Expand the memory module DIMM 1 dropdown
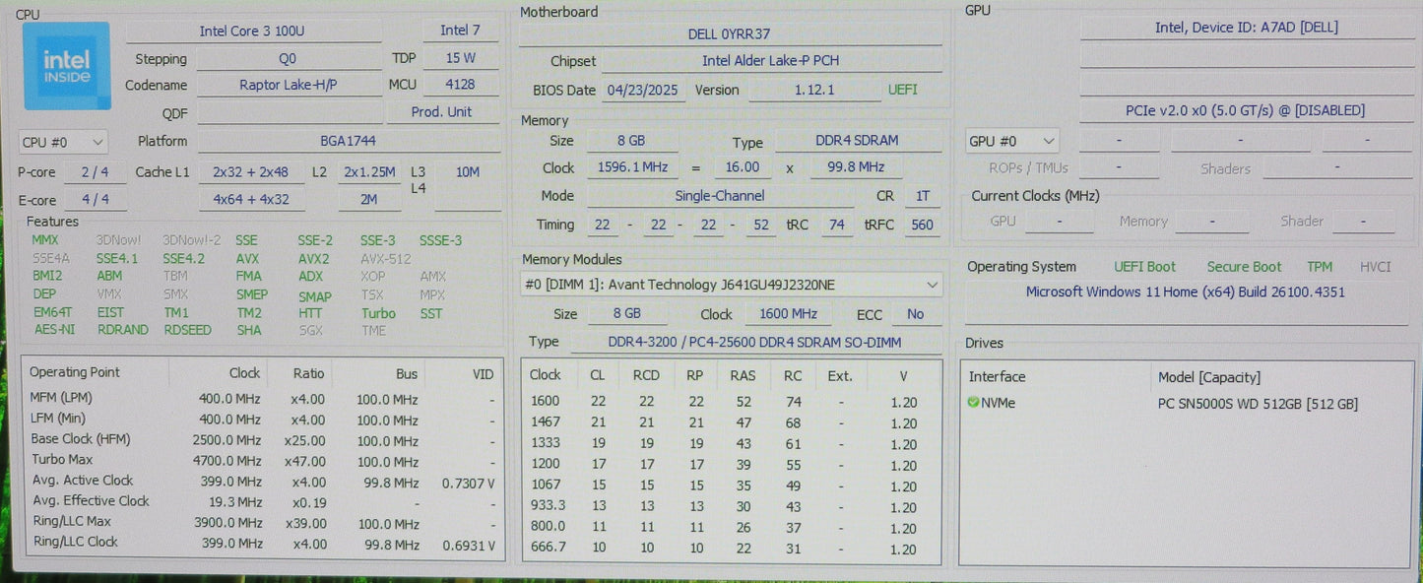This screenshot has width=1423, height=583. point(731,286)
